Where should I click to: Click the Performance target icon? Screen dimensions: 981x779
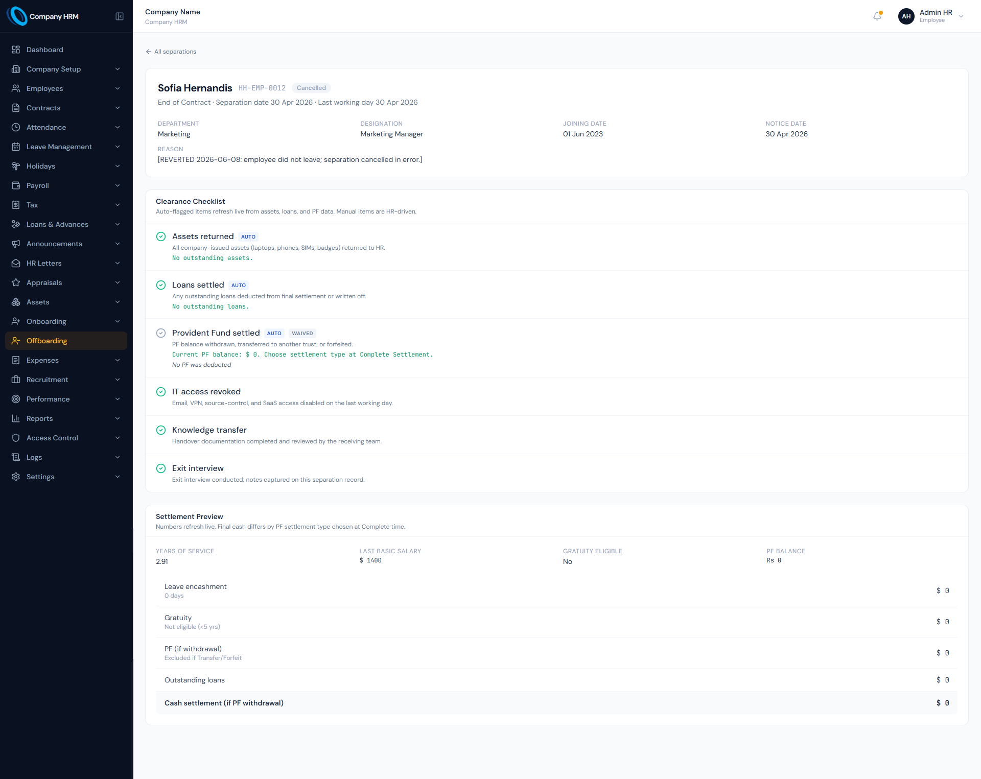16,399
